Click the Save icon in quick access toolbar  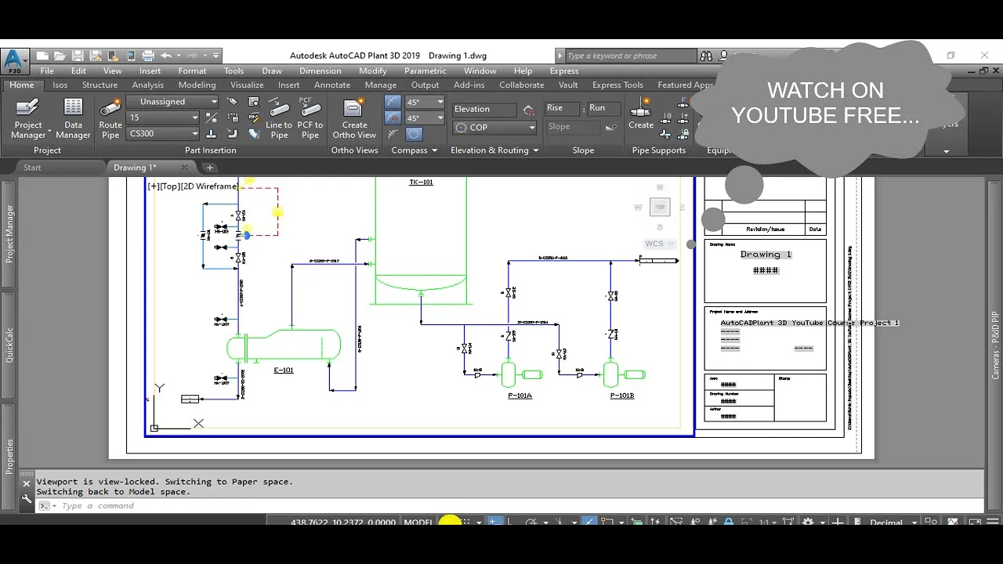(78, 56)
